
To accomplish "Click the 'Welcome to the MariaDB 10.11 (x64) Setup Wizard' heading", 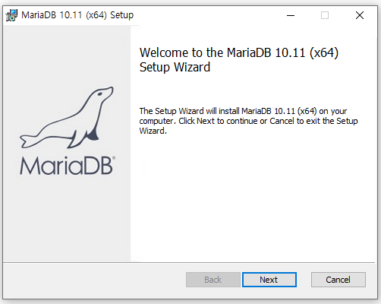I will pyautogui.click(x=239, y=60).
